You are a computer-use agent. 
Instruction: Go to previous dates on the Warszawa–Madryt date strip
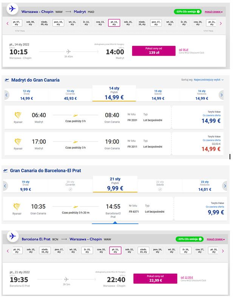(x=8, y=23)
